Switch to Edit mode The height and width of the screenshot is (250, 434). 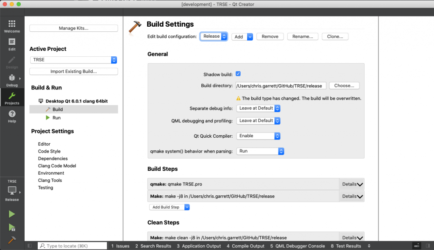pyautogui.click(x=12, y=44)
